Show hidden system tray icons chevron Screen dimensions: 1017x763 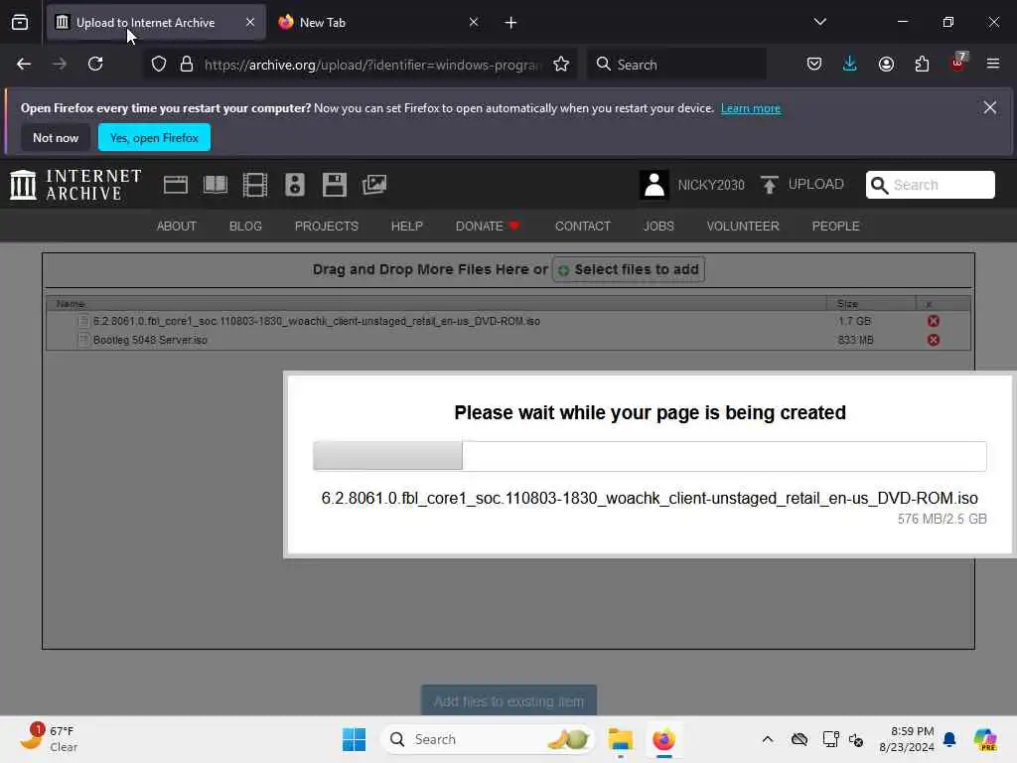(768, 739)
